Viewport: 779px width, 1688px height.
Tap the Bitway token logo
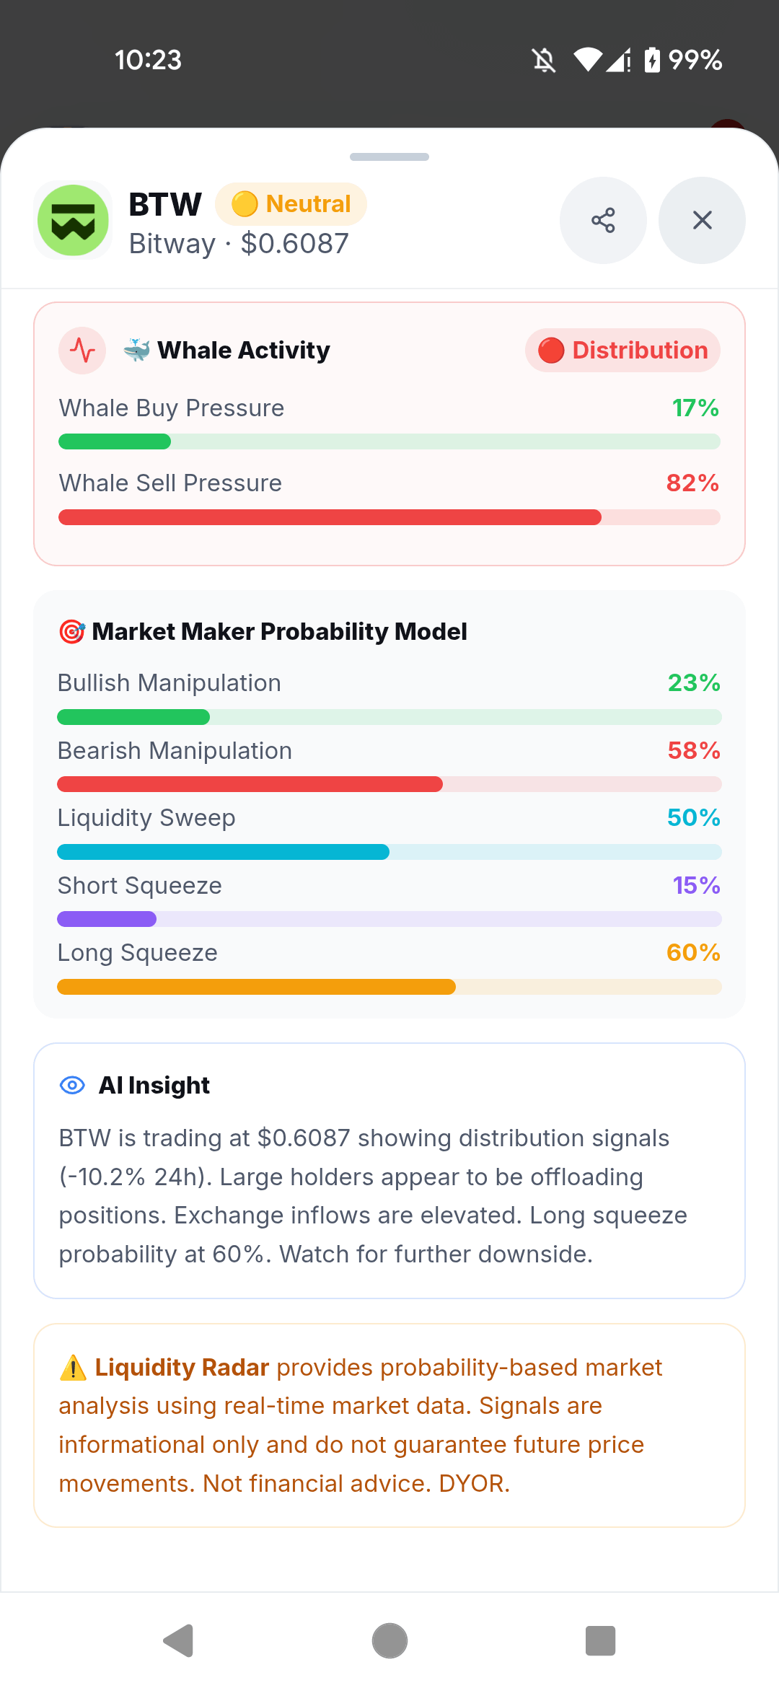click(73, 221)
